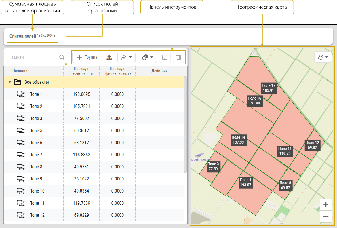Click the Список полей heading
This screenshot has width=337, height=228.
click(22, 36)
